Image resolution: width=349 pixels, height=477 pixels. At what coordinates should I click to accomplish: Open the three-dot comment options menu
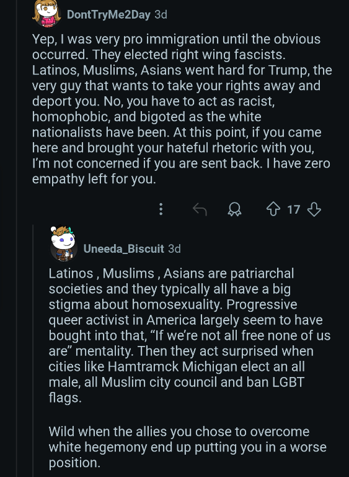point(161,209)
